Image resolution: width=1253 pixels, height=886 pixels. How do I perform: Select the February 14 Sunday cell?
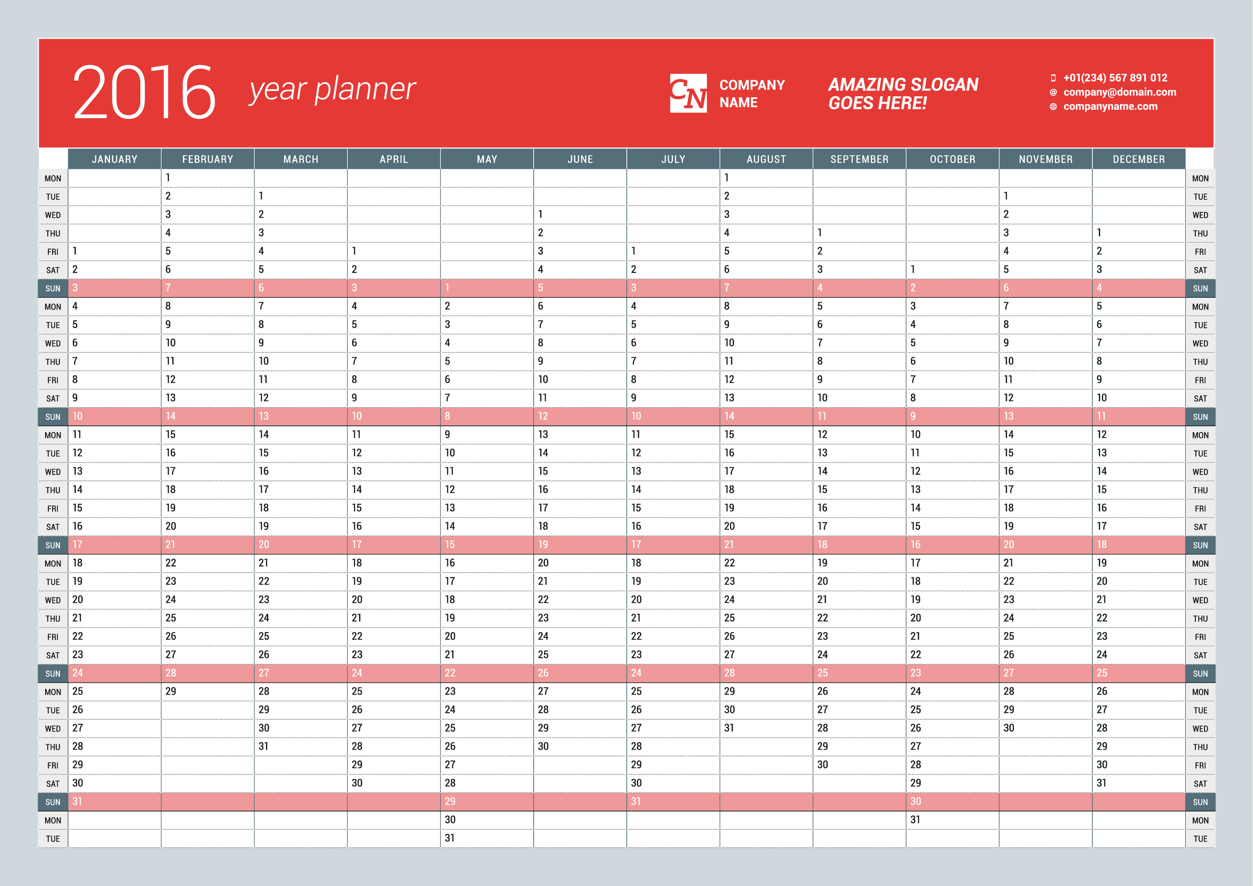point(208,416)
